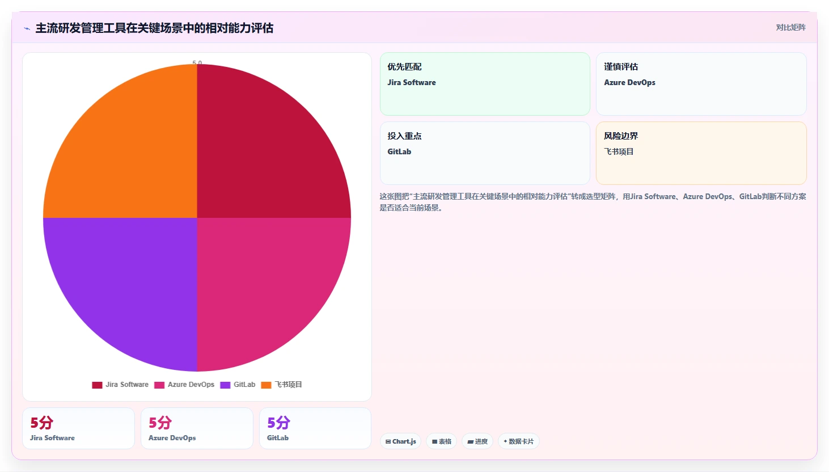This screenshot has height=472, width=829.
Task: Click the description paragraph starting with 这张图把
Action: click(593, 202)
